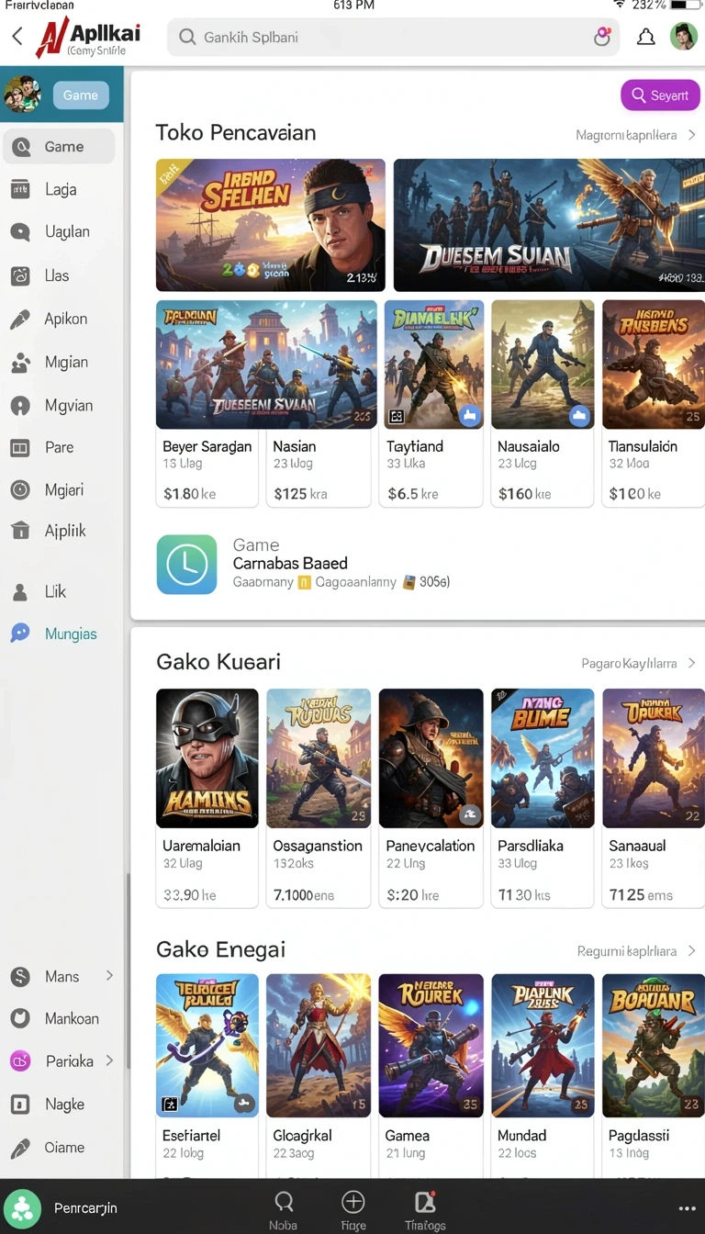
Task: Go back using the top-left arrow
Action: tap(17, 37)
